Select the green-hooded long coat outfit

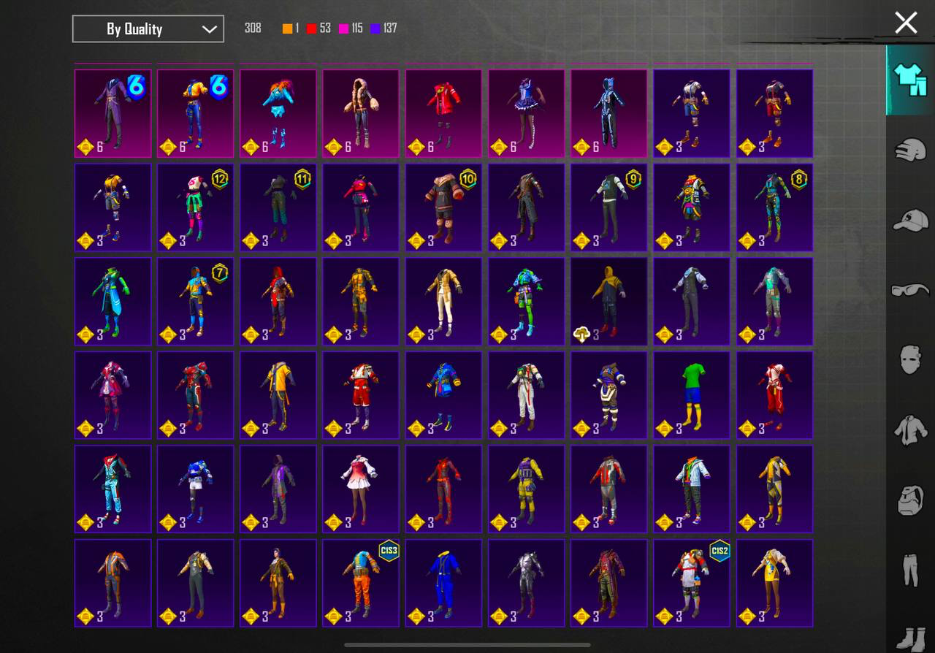point(113,301)
